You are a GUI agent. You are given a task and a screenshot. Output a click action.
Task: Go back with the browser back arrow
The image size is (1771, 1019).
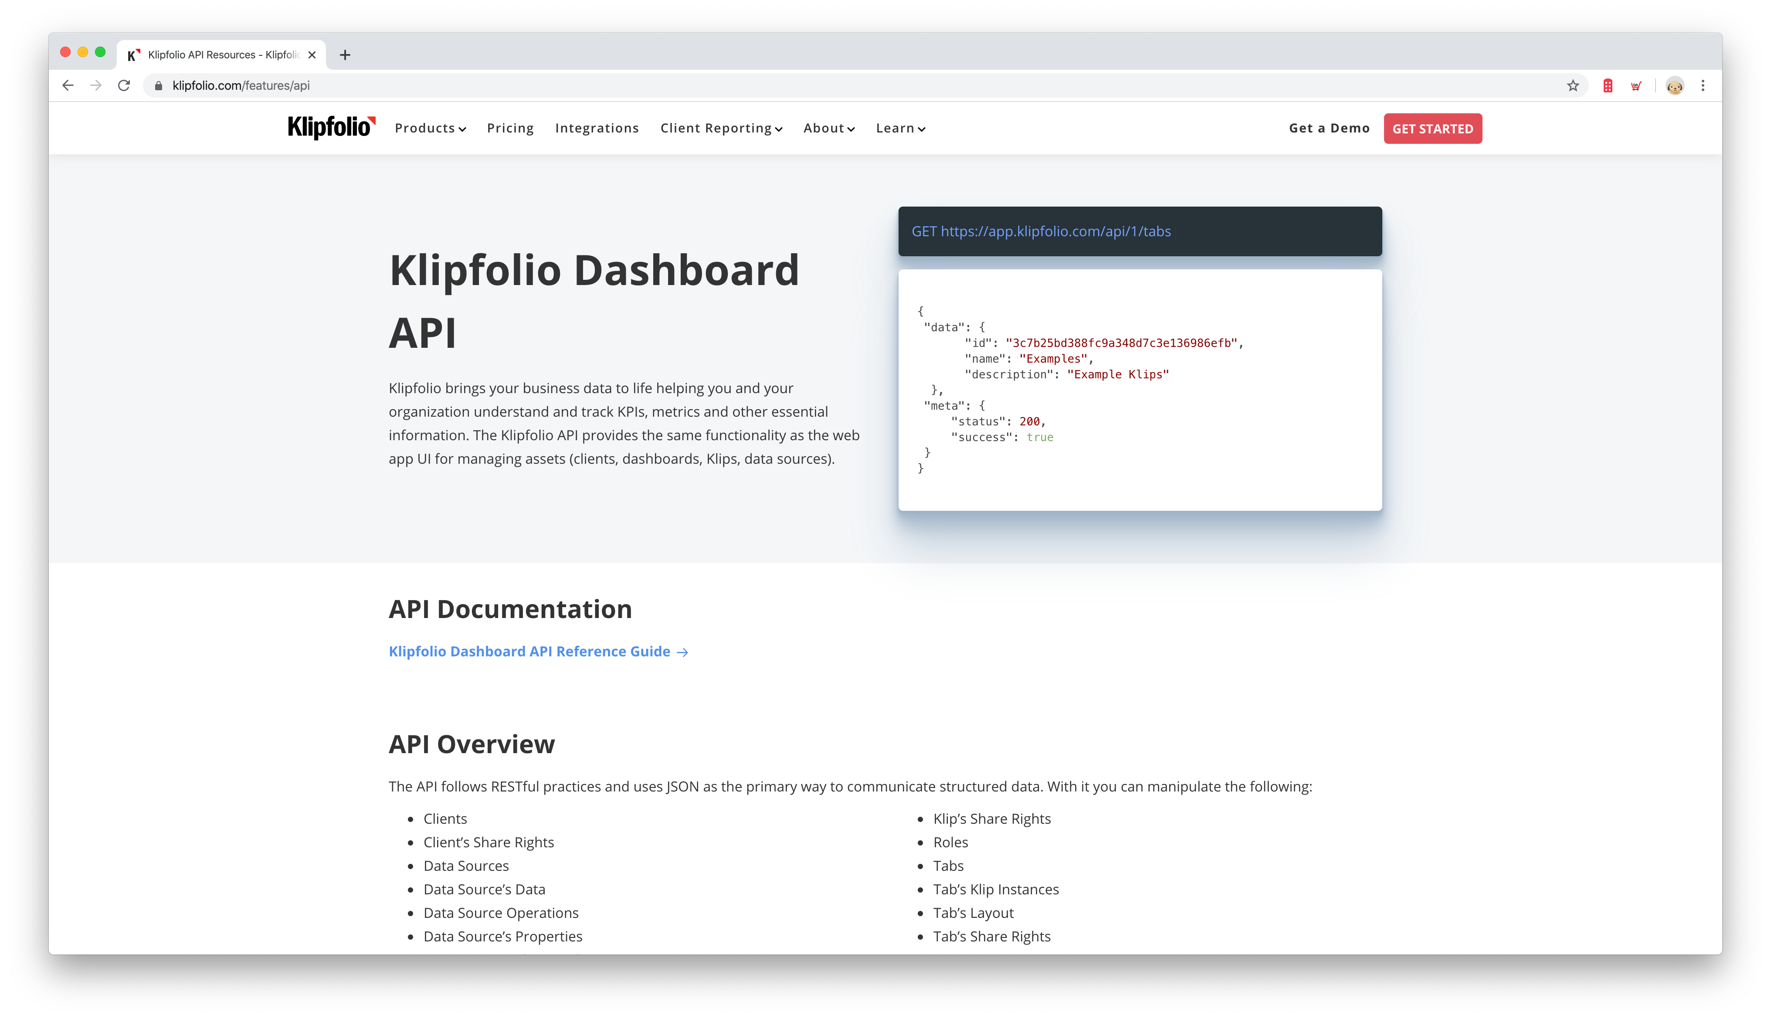click(68, 85)
